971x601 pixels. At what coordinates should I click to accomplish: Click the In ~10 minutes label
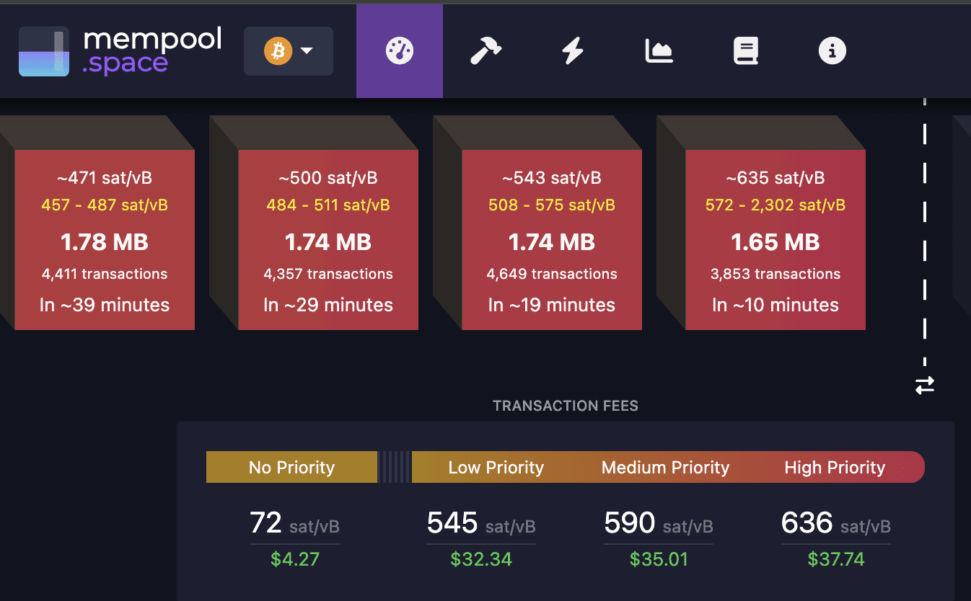pyautogui.click(x=776, y=305)
